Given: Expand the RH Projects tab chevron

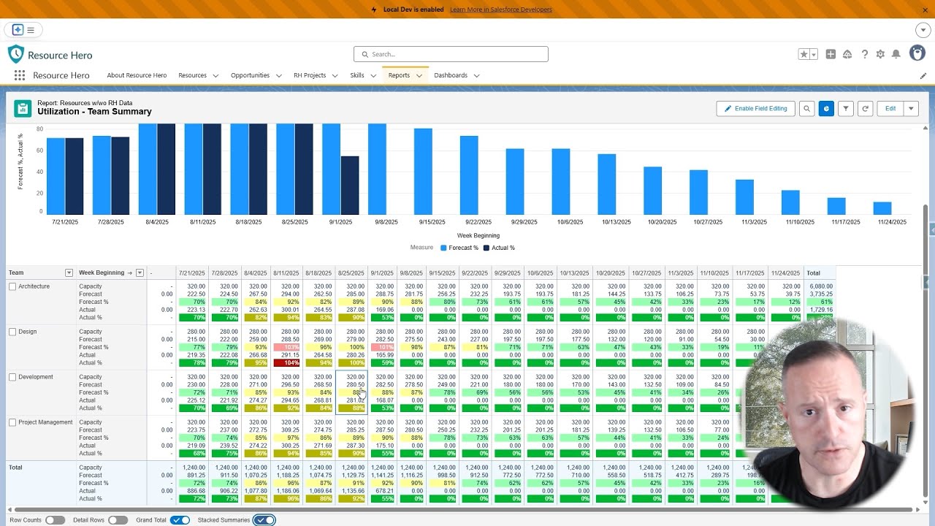Looking at the screenshot, I should (335, 75).
